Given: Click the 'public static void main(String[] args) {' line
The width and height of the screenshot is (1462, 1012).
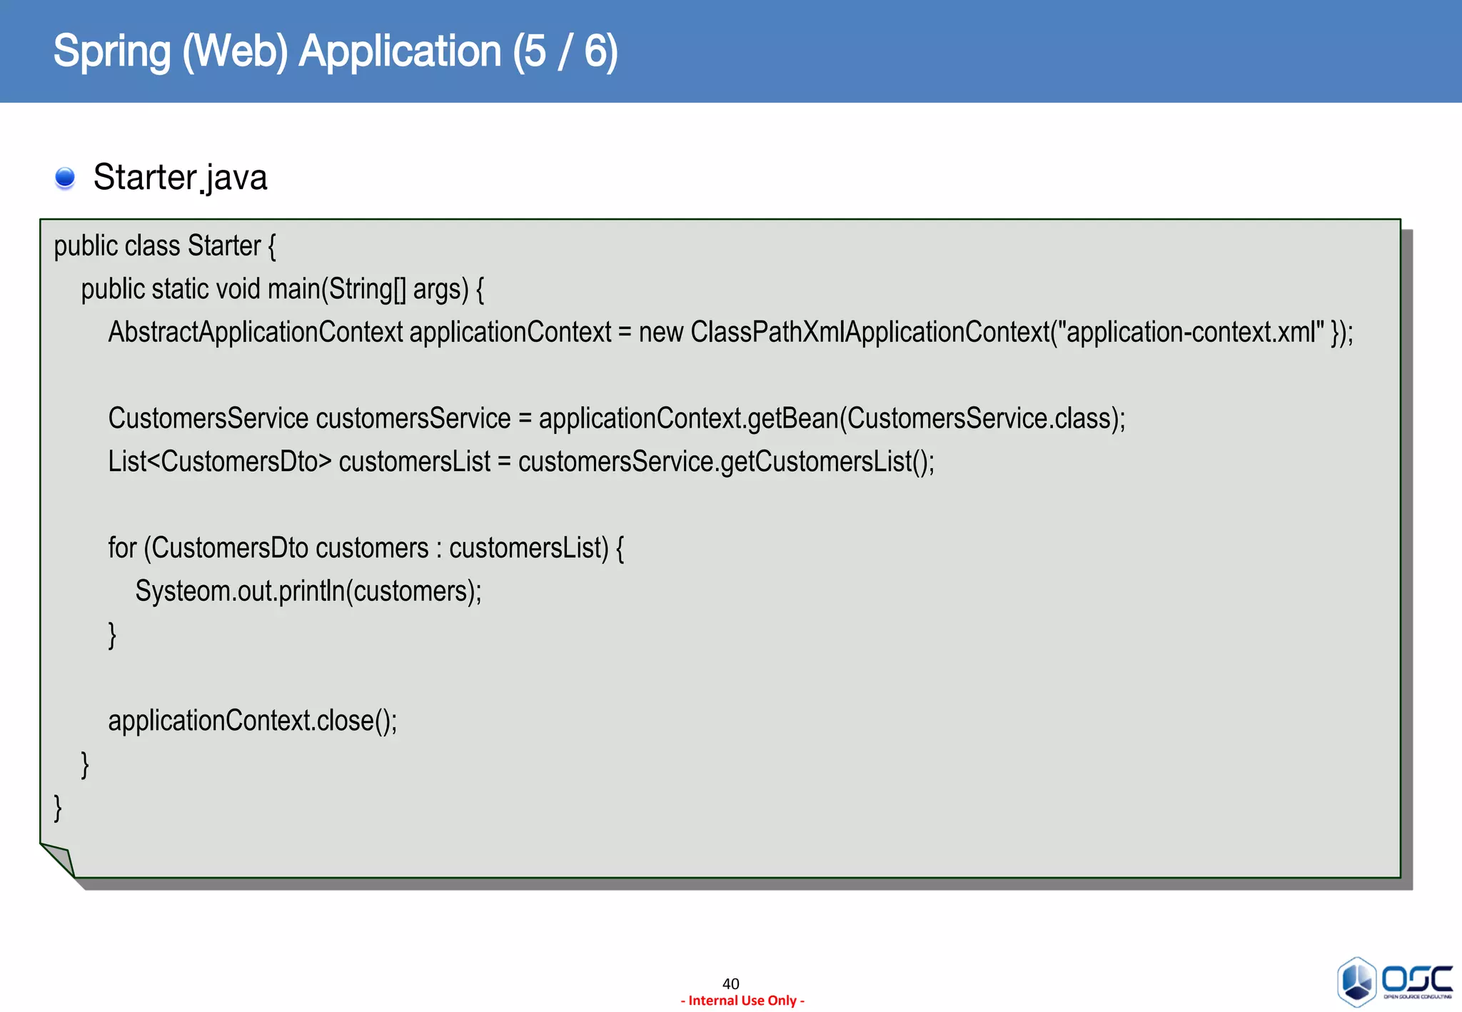Looking at the screenshot, I should (x=283, y=290).
